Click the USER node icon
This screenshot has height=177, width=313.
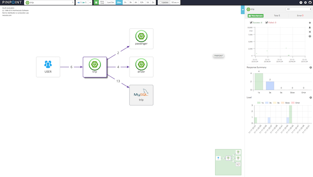(48, 64)
